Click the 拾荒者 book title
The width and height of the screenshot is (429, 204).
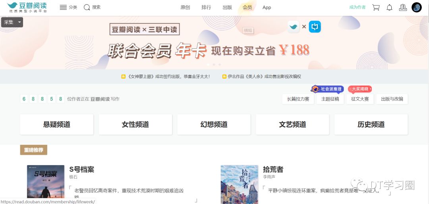coord(273,169)
